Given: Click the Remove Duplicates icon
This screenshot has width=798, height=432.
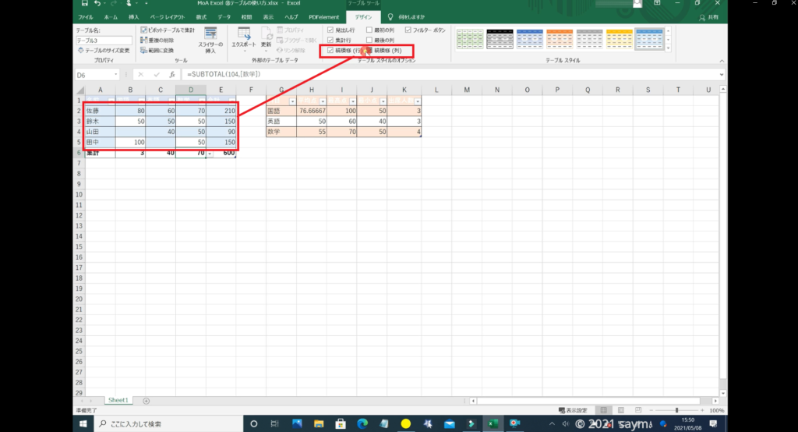Looking at the screenshot, I should click(x=144, y=40).
